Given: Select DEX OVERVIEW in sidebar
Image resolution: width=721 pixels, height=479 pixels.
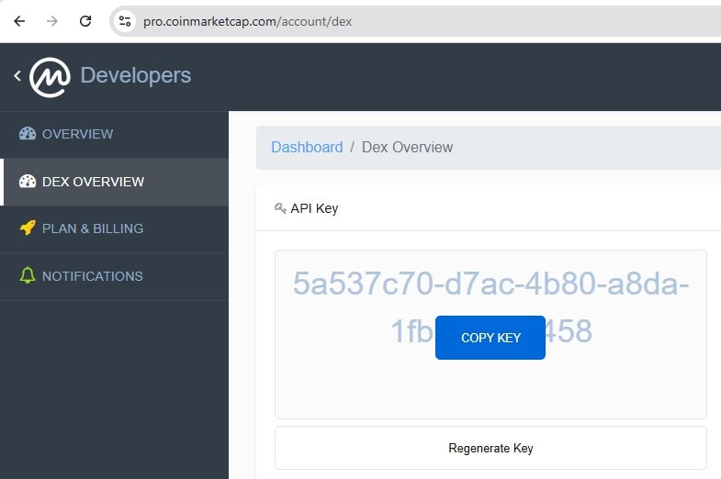Looking at the screenshot, I should tap(114, 182).
